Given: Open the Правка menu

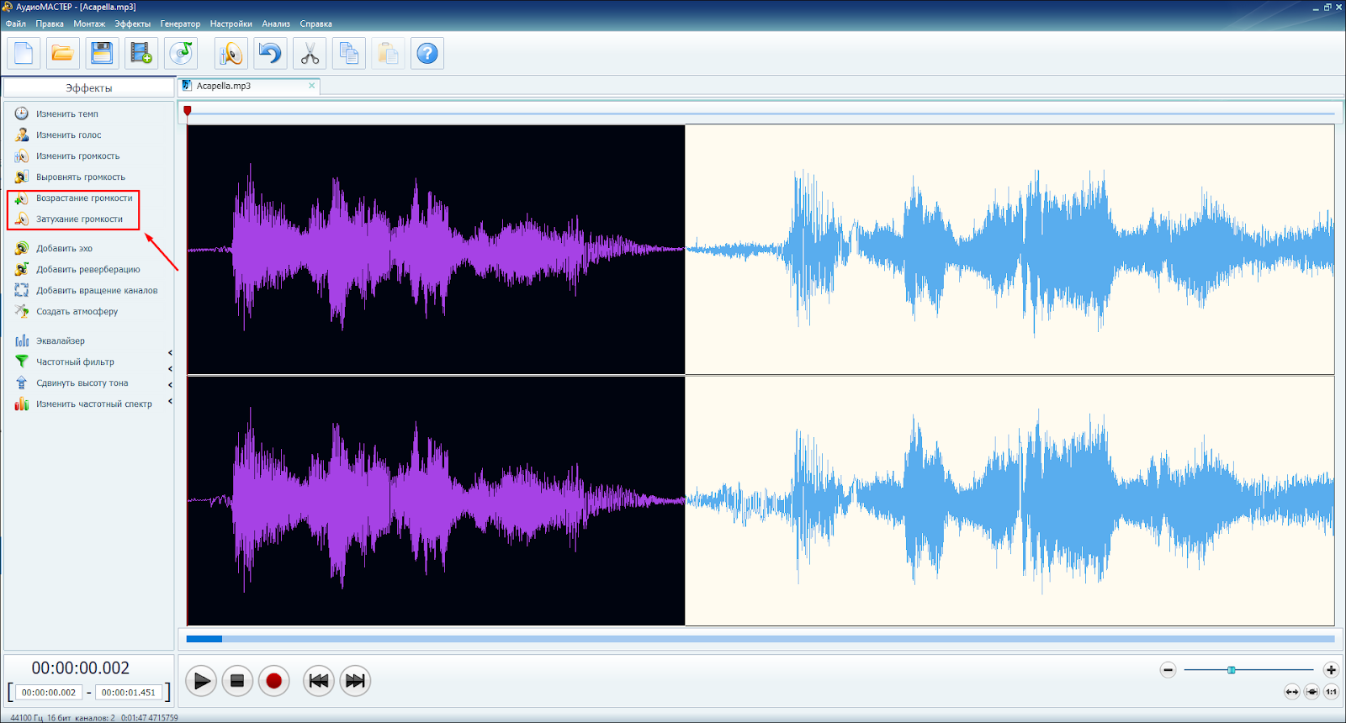Looking at the screenshot, I should pyautogui.click(x=50, y=24).
